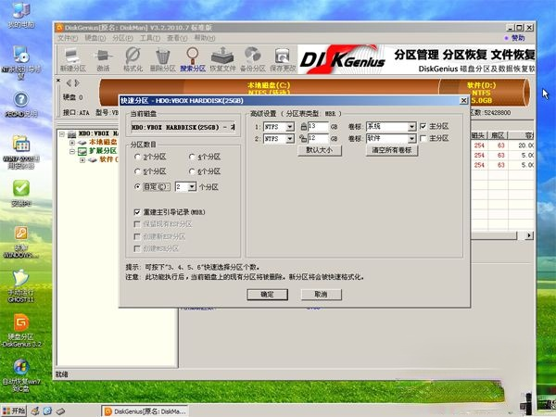Click the 备份分区 toolbar icon

point(252,59)
